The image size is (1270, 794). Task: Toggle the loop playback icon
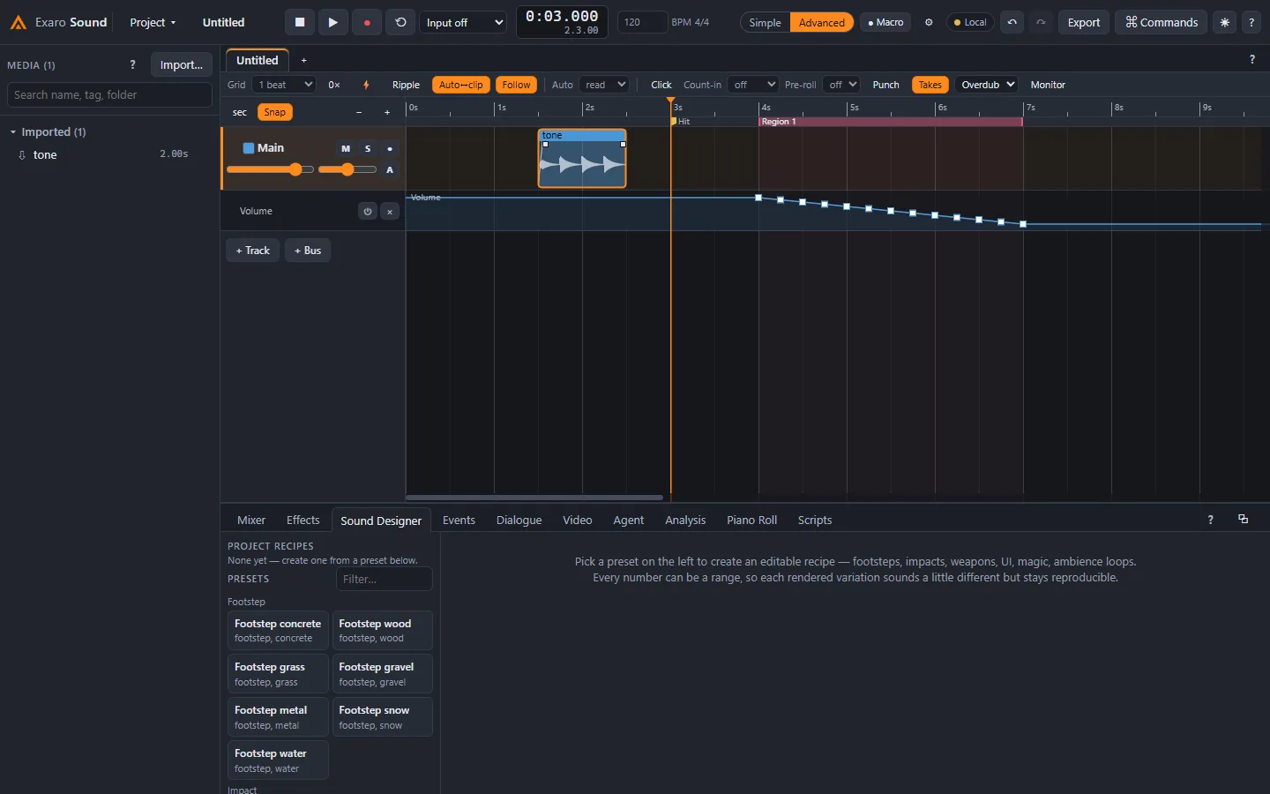[x=400, y=22]
